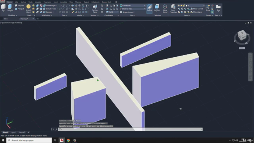Start the Presspull command
The image size is (254, 143).
(x=19, y=9)
